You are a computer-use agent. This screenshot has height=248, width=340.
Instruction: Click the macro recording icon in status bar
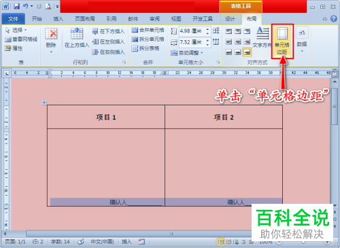(x=141, y=242)
